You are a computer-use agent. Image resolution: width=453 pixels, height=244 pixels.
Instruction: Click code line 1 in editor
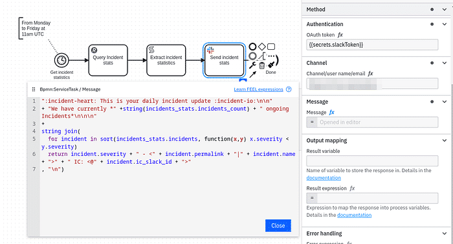157,101
